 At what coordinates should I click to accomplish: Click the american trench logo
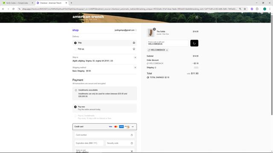point(88,17)
